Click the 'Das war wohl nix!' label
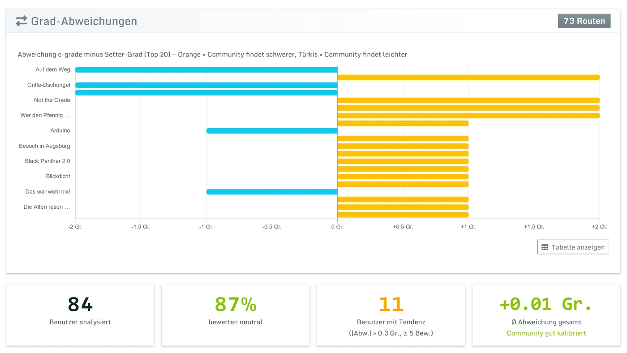Screen dimensions: 627x353 tap(47, 192)
